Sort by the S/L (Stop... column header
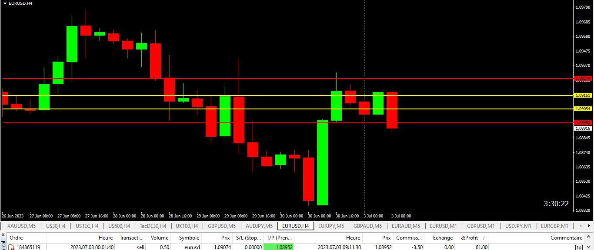This screenshot has width=594, height=250. [248, 238]
